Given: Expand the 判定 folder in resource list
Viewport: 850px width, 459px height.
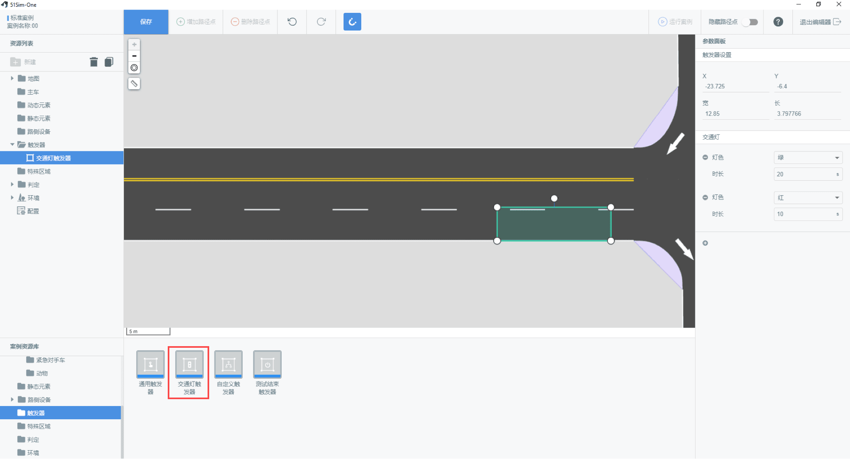Looking at the screenshot, I should 12,184.
